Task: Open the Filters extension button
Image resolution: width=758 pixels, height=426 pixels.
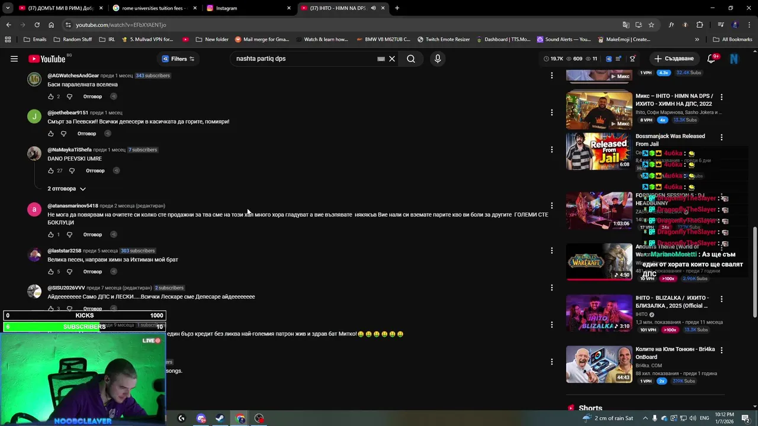Action: (x=178, y=59)
